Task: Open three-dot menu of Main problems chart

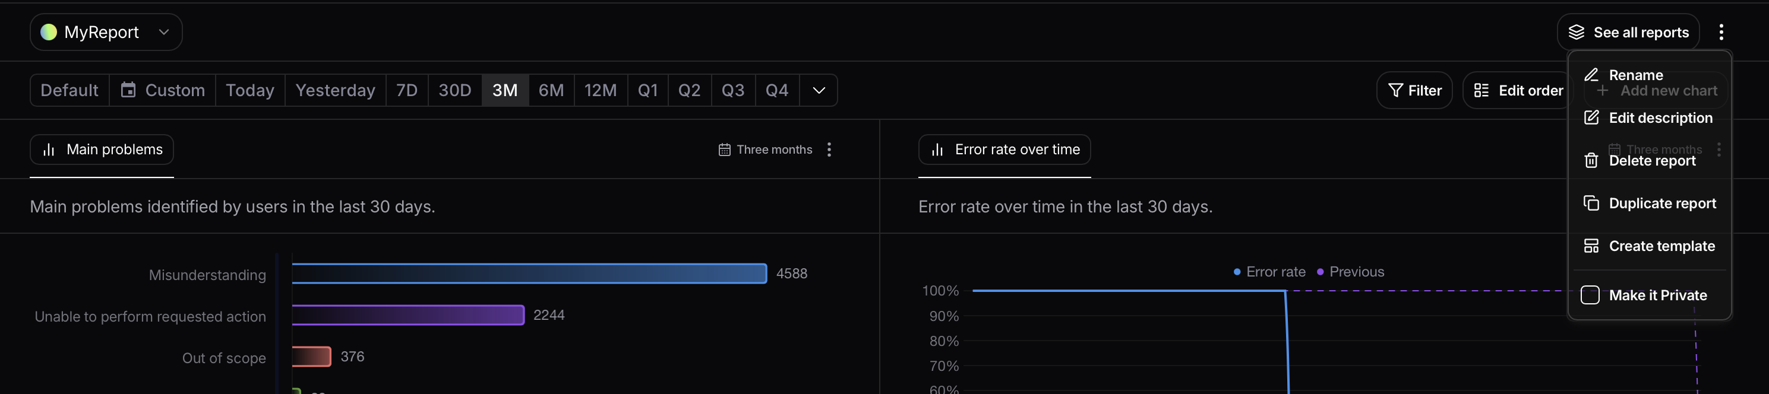Action: click(x=830, y=150)
